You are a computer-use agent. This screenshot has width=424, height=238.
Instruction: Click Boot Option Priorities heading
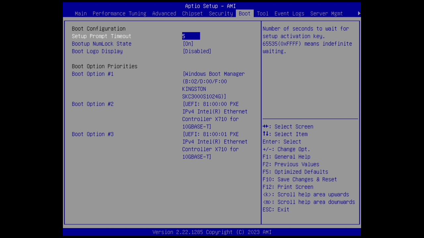click(104, 66)
